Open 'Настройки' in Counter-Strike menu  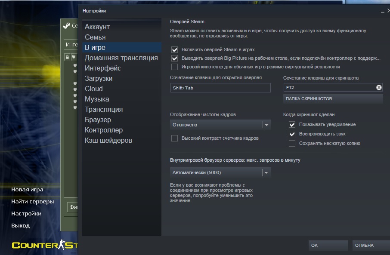click(x=26, y=213)
